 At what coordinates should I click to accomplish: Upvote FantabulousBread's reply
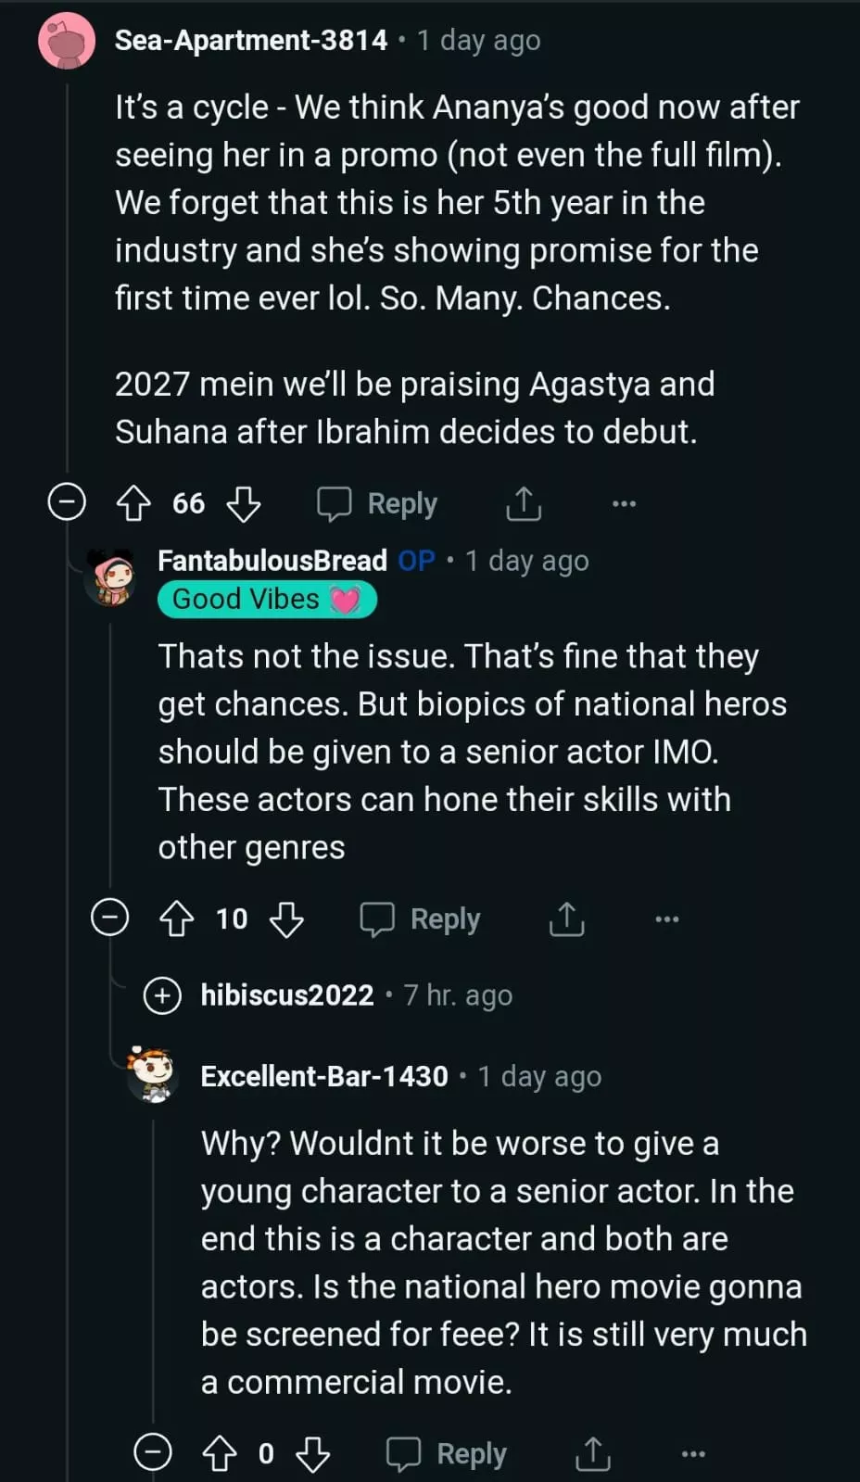[177, 918]
